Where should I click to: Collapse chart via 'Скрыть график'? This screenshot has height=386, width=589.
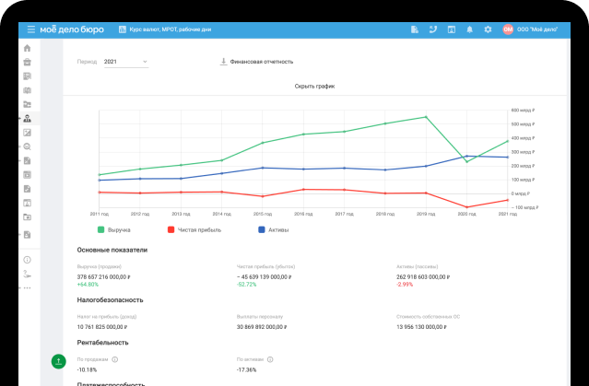coord(314,86)
